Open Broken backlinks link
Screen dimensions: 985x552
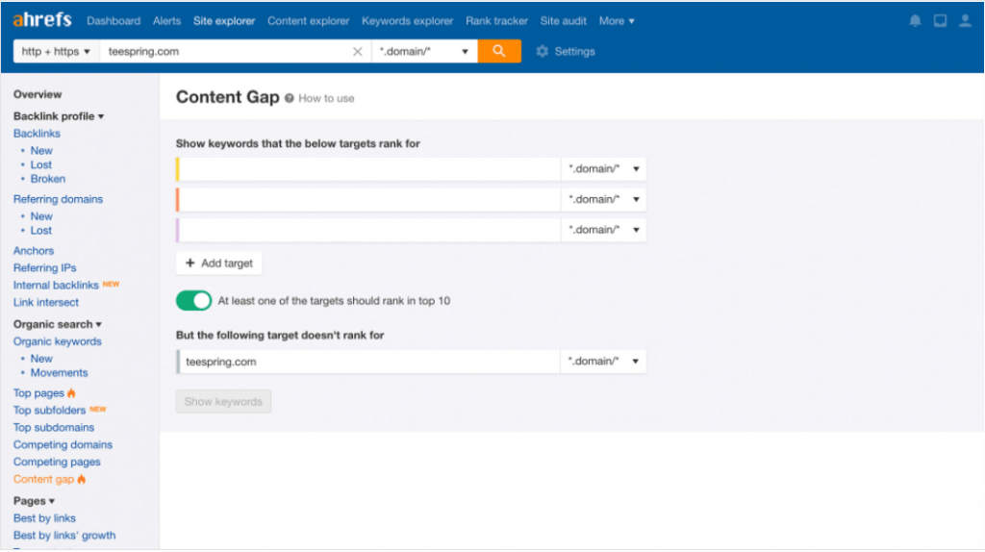click(48, 179)
